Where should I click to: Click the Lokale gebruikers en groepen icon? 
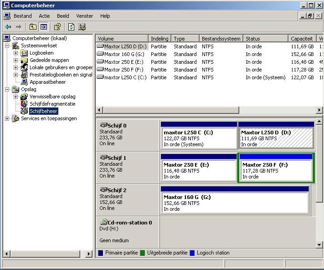coord(24,67)
